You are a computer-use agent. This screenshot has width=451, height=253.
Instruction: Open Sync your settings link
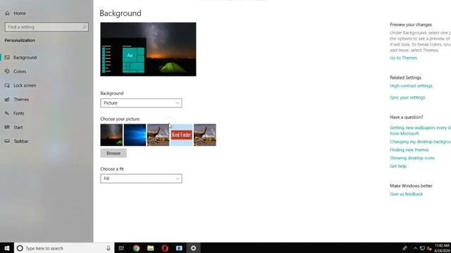pyautogui.click(x=407, y=98)
